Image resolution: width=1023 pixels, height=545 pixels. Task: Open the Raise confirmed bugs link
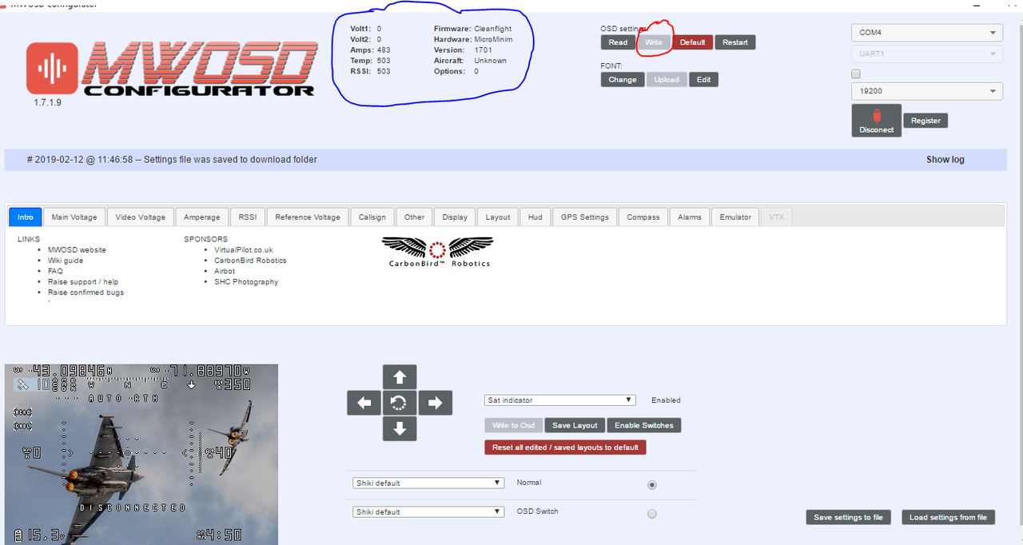86,292
